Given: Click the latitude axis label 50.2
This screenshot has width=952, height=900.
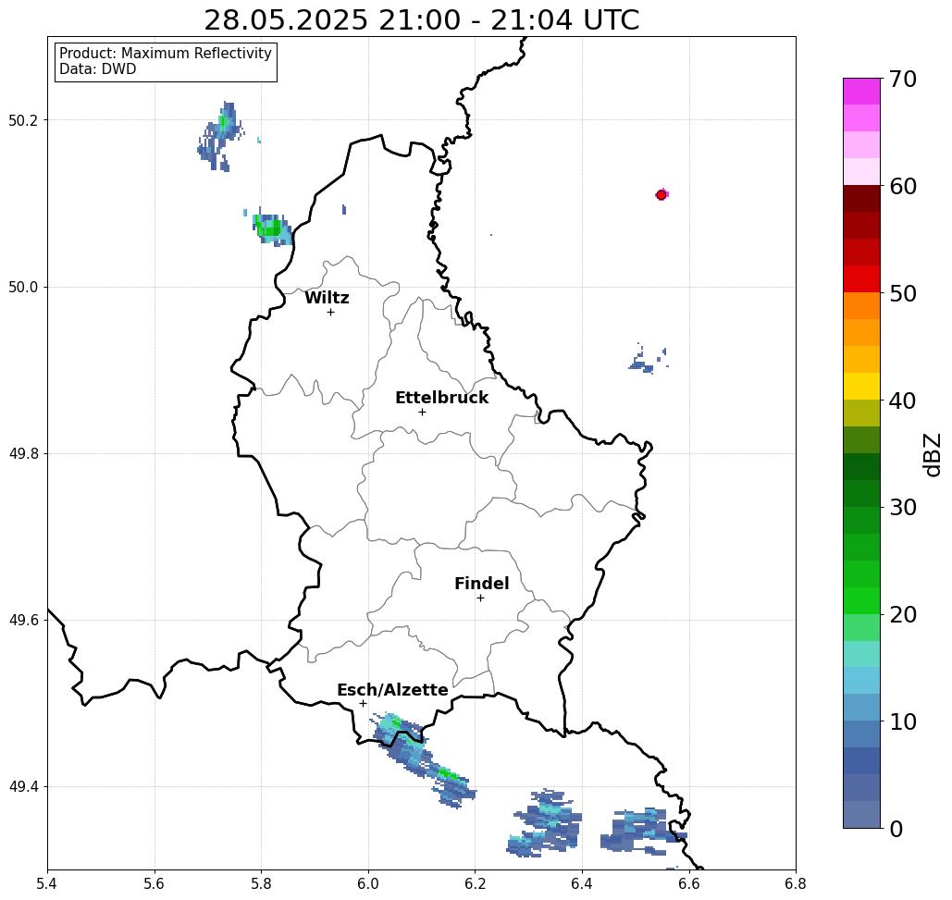Looking at the screenshot, I should 23,120.
